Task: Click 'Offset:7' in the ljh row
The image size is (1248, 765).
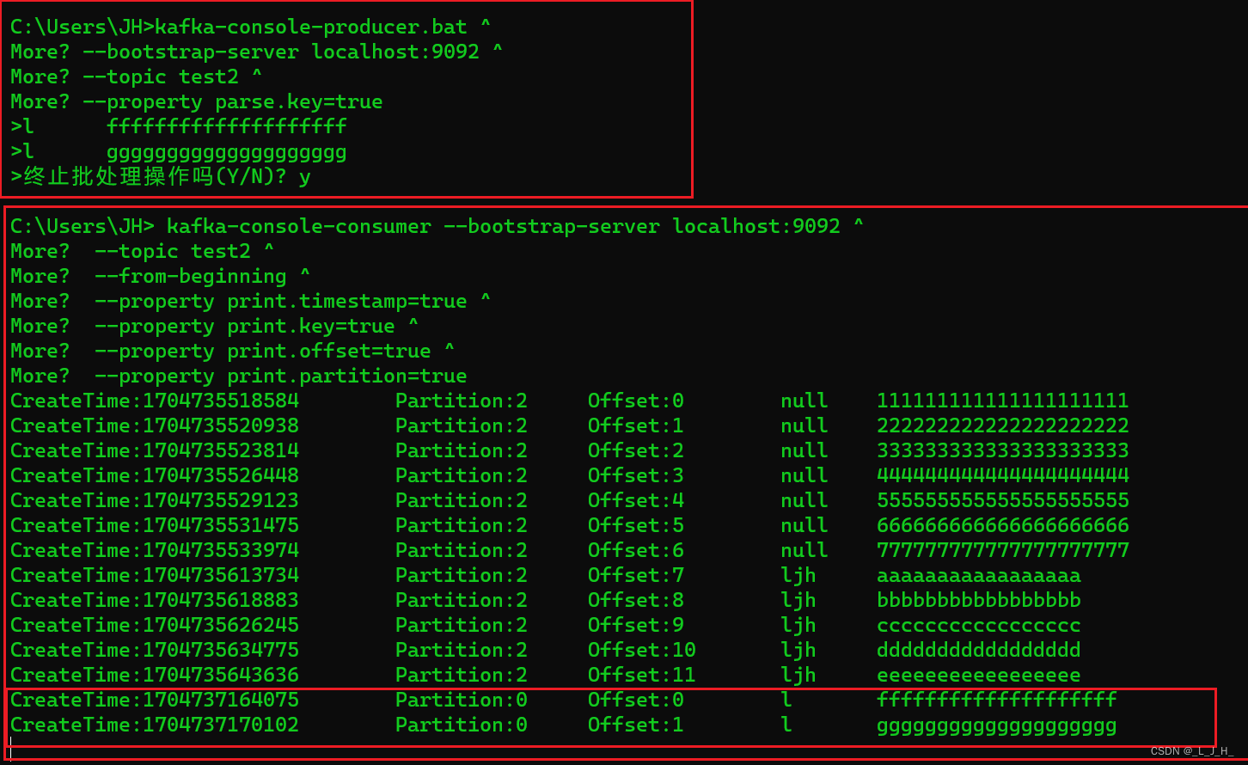Action: click(636, 575)
